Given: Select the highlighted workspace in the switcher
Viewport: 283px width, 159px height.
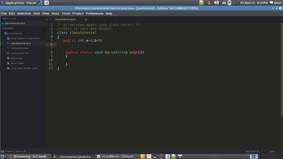Looking at the screenshot, I should point(254,157).
